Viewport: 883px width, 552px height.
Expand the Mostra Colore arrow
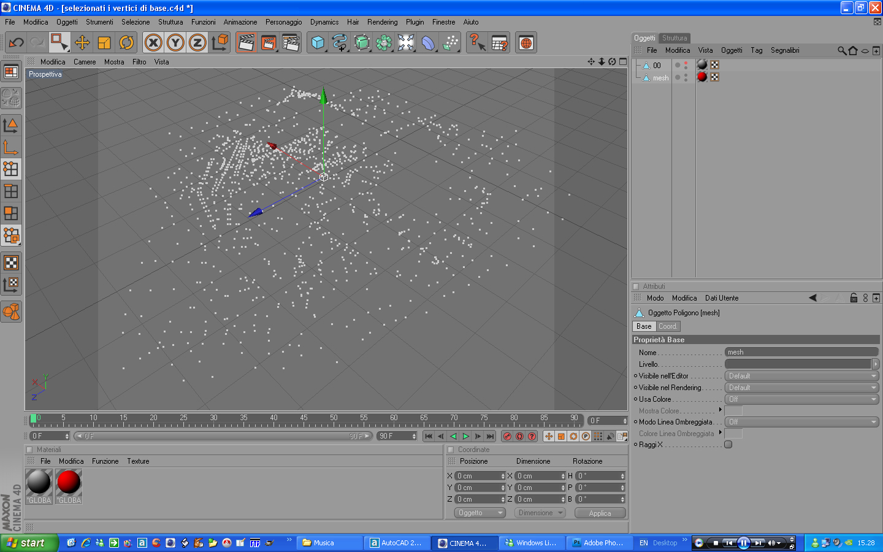pyautogui.click(x=720, y=410)
